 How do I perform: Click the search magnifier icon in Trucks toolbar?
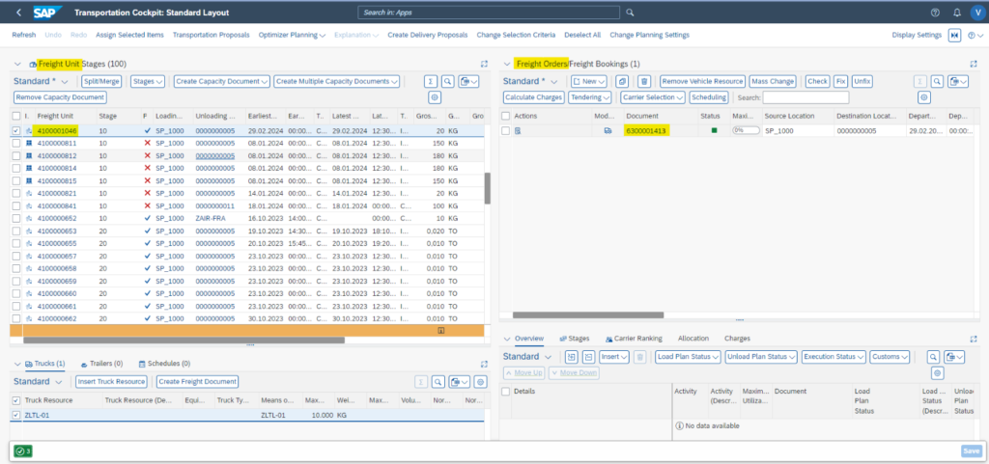(x=438, y=382)
